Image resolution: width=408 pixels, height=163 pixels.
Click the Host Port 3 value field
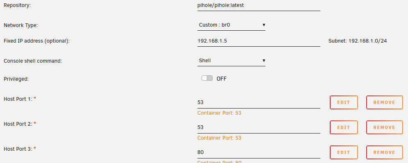258,152
